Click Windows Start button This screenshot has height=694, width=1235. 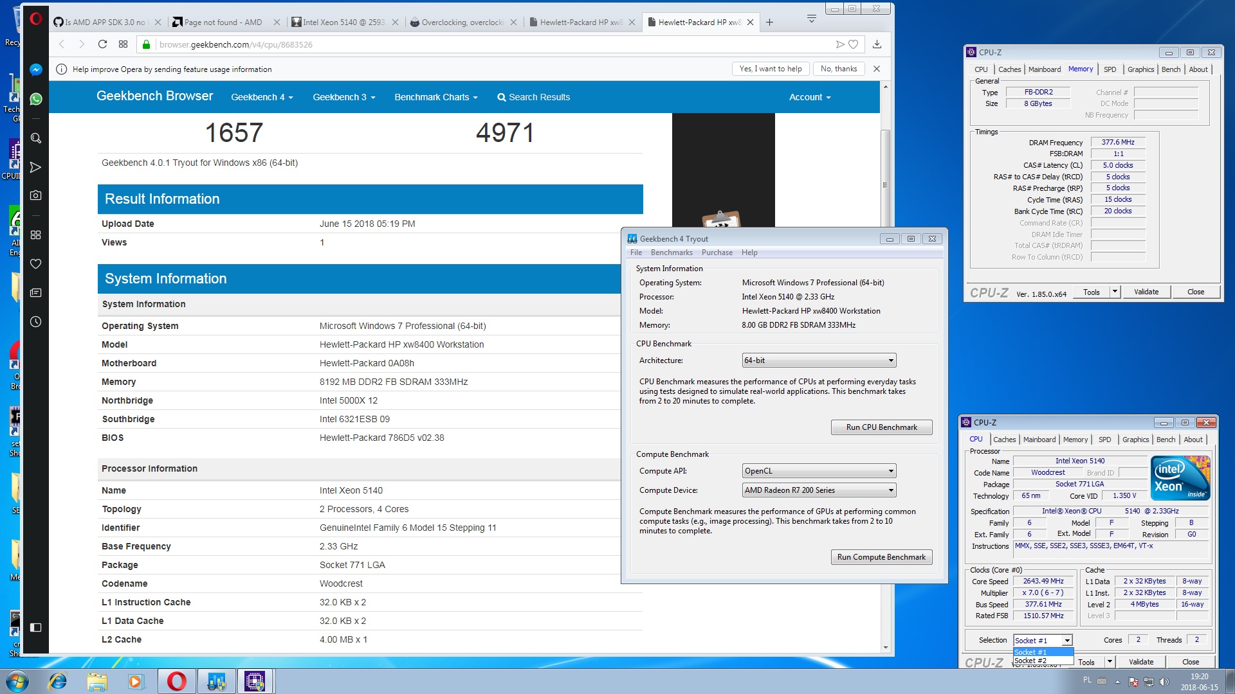click(x=17, y=681)
